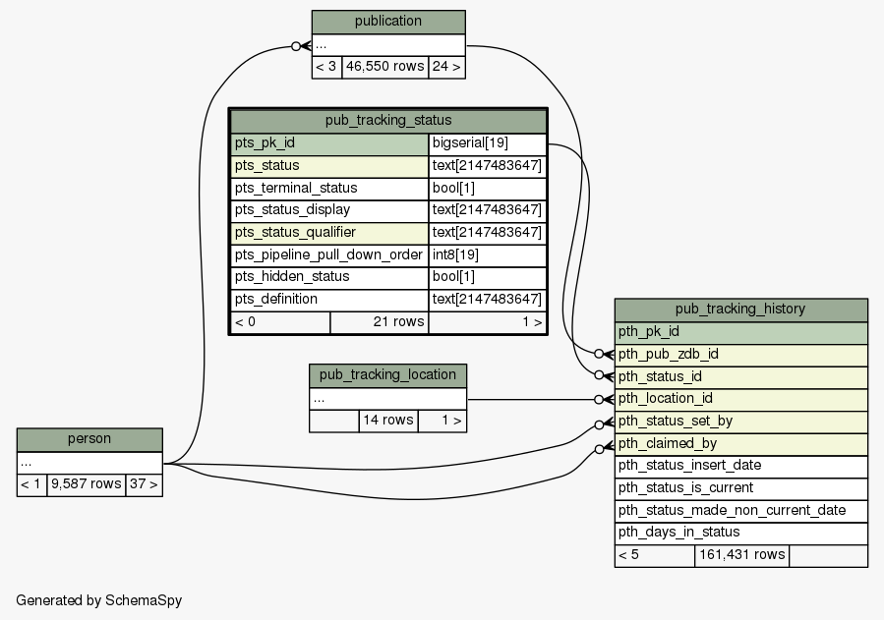This screenshot has height=620, width=884.
Task: Select the pth_claimed_by column
Action: click(740, 443)
